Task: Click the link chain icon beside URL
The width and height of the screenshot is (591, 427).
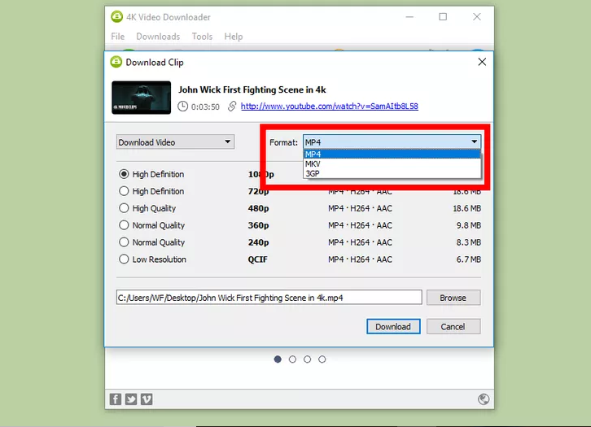Action: click(232, 107)
